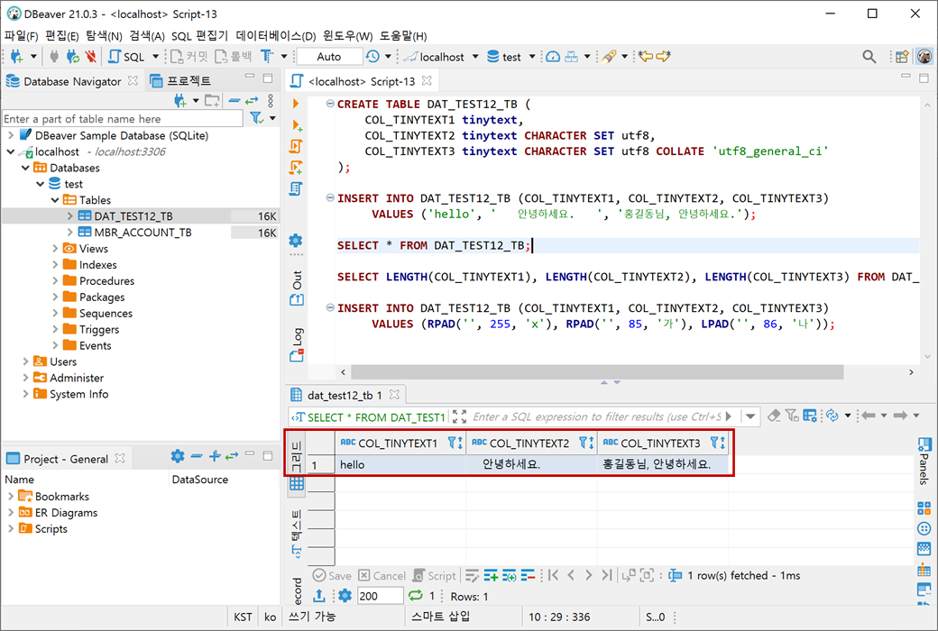
Task: Select the dat_test12_tb 1 result tab
Action: tap(344, 395)
